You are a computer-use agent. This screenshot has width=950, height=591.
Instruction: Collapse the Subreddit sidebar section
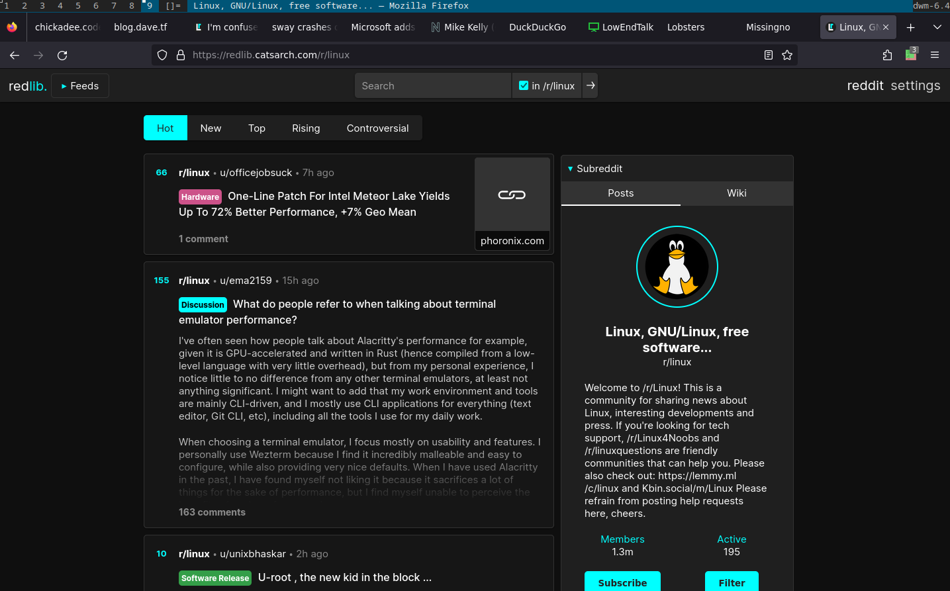point(571,169)
